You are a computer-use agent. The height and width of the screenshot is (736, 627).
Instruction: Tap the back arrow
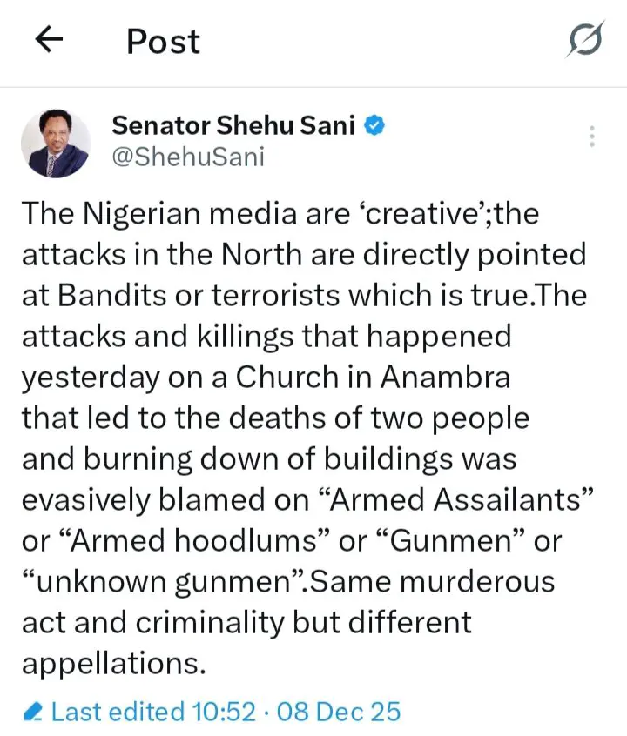(50, 41)
